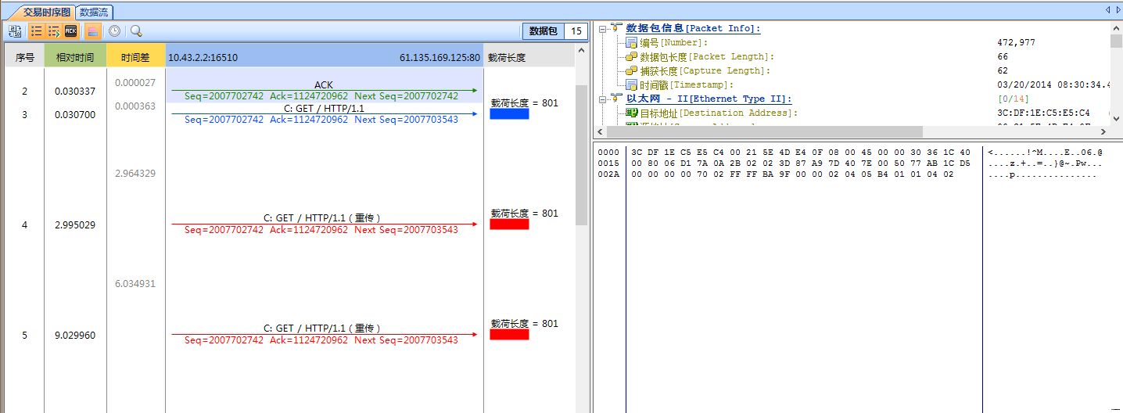Click the Ethernet Type II node icon
The height and width of the screenshot is (413, 1123).
pos(616,99)
